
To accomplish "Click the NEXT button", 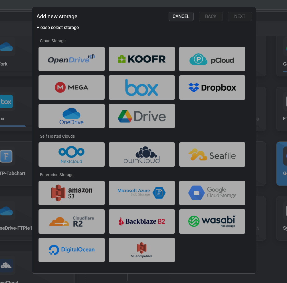I will [240, 17].
